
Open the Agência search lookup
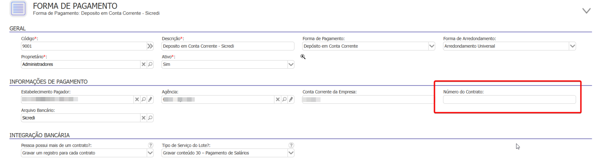point(284,99)
